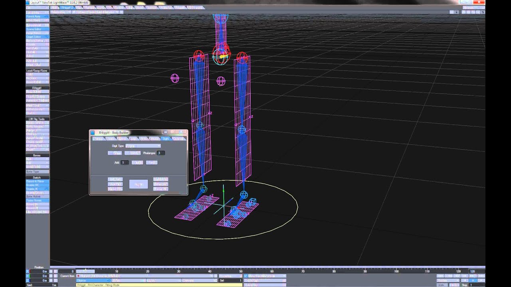This screenshot has width=511, height=287.
Task: Open Body Builder from RHiggit! sidebar
Action: coord(38,92)
